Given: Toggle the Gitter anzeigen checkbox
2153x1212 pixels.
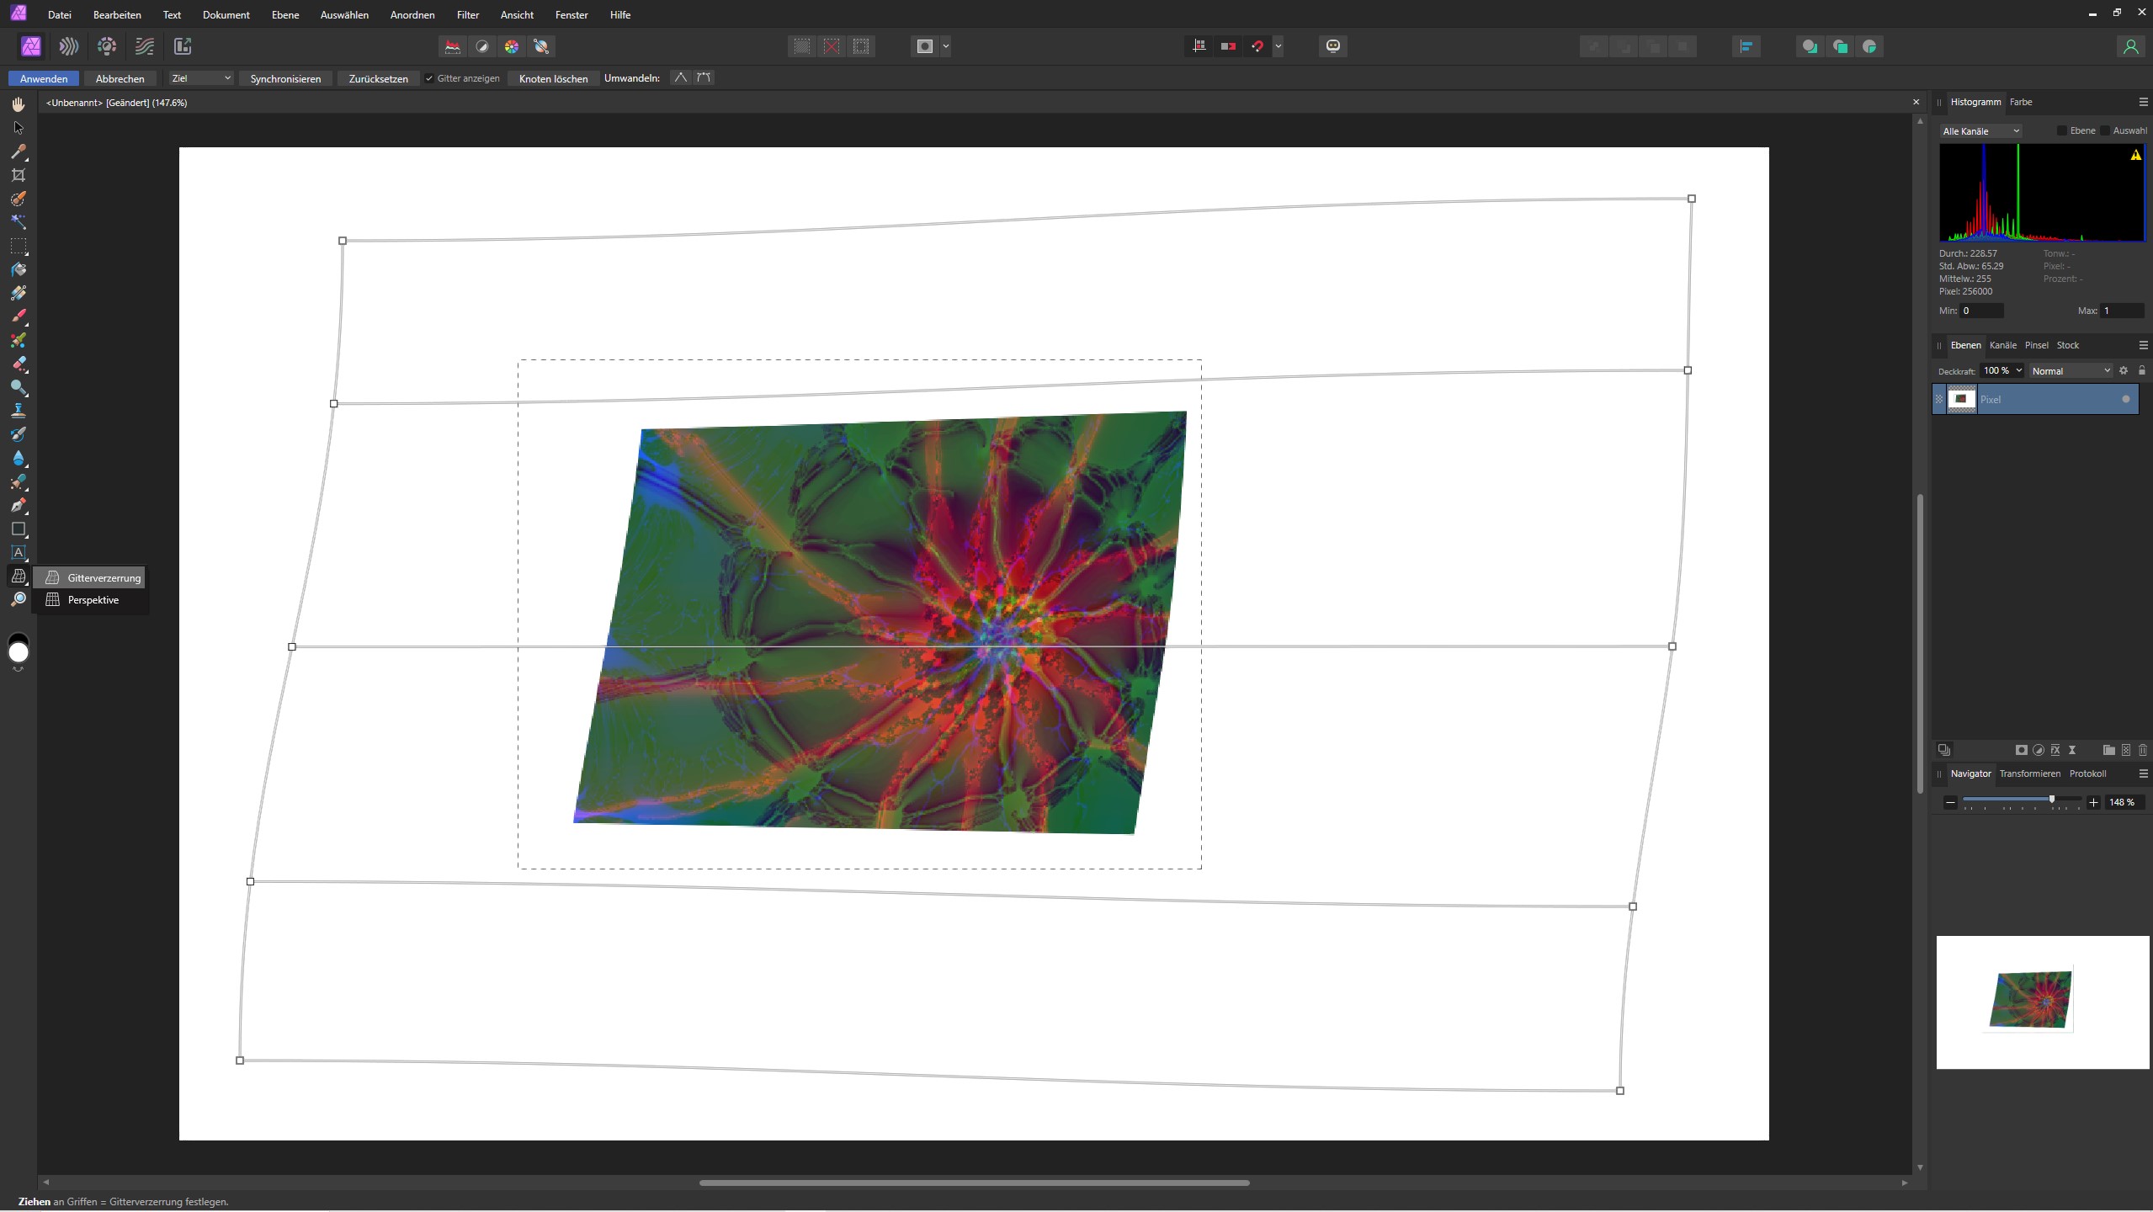Looking at the screenshot, I should (x=429, y=78).
